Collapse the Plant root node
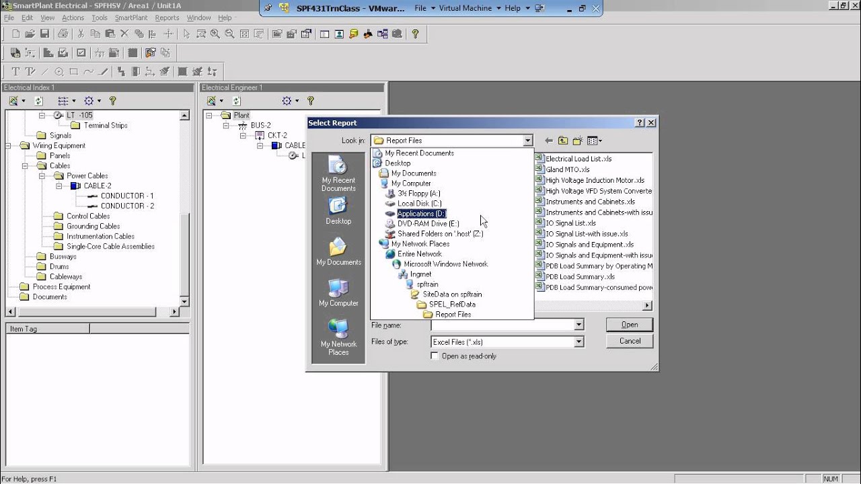Screen dimensions: 861x484 tap(209, 116)
